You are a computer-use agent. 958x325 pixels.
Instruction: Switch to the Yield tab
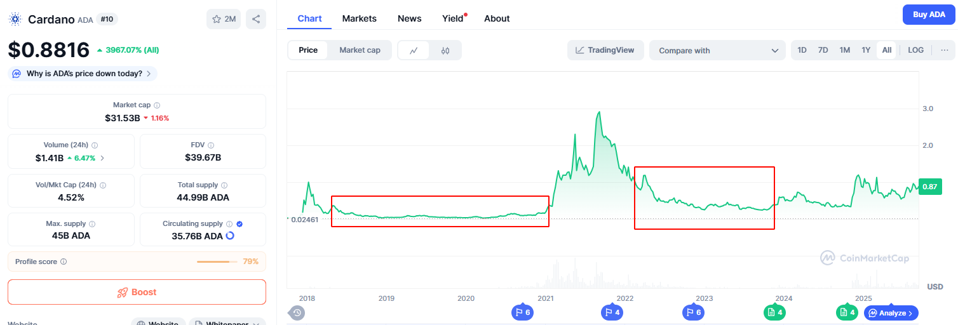pyautogui.click(x=452, y=18)
